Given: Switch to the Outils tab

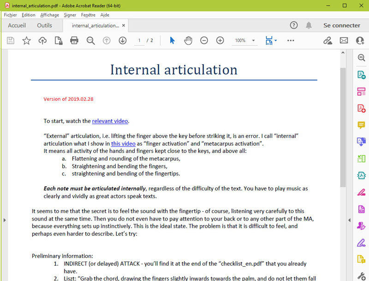Looking at the screenshot, I should pos(45,25).
